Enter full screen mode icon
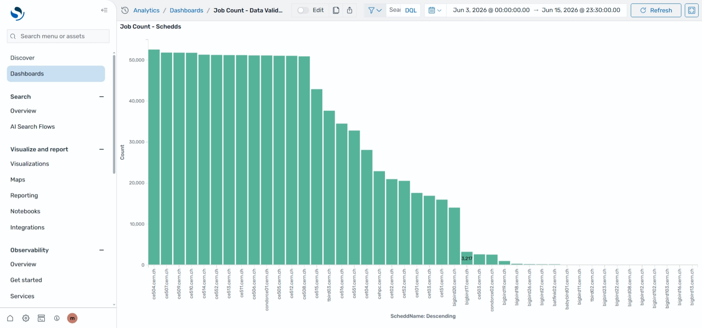702x328 pixels. click(x=692, y=10)
